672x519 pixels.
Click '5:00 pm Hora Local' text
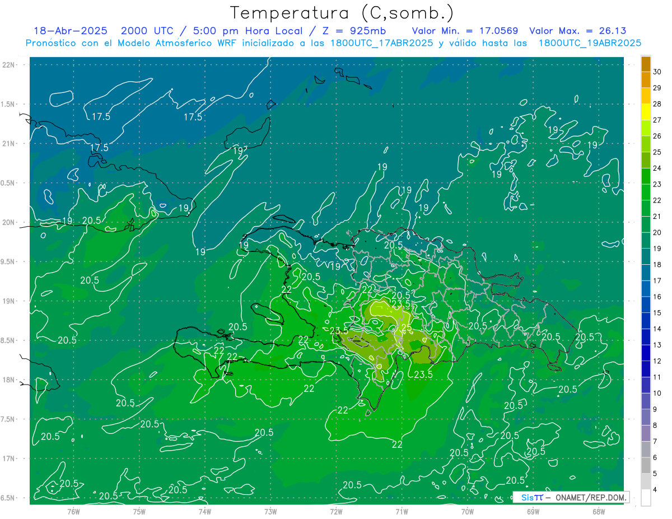[x=247, y=31]
